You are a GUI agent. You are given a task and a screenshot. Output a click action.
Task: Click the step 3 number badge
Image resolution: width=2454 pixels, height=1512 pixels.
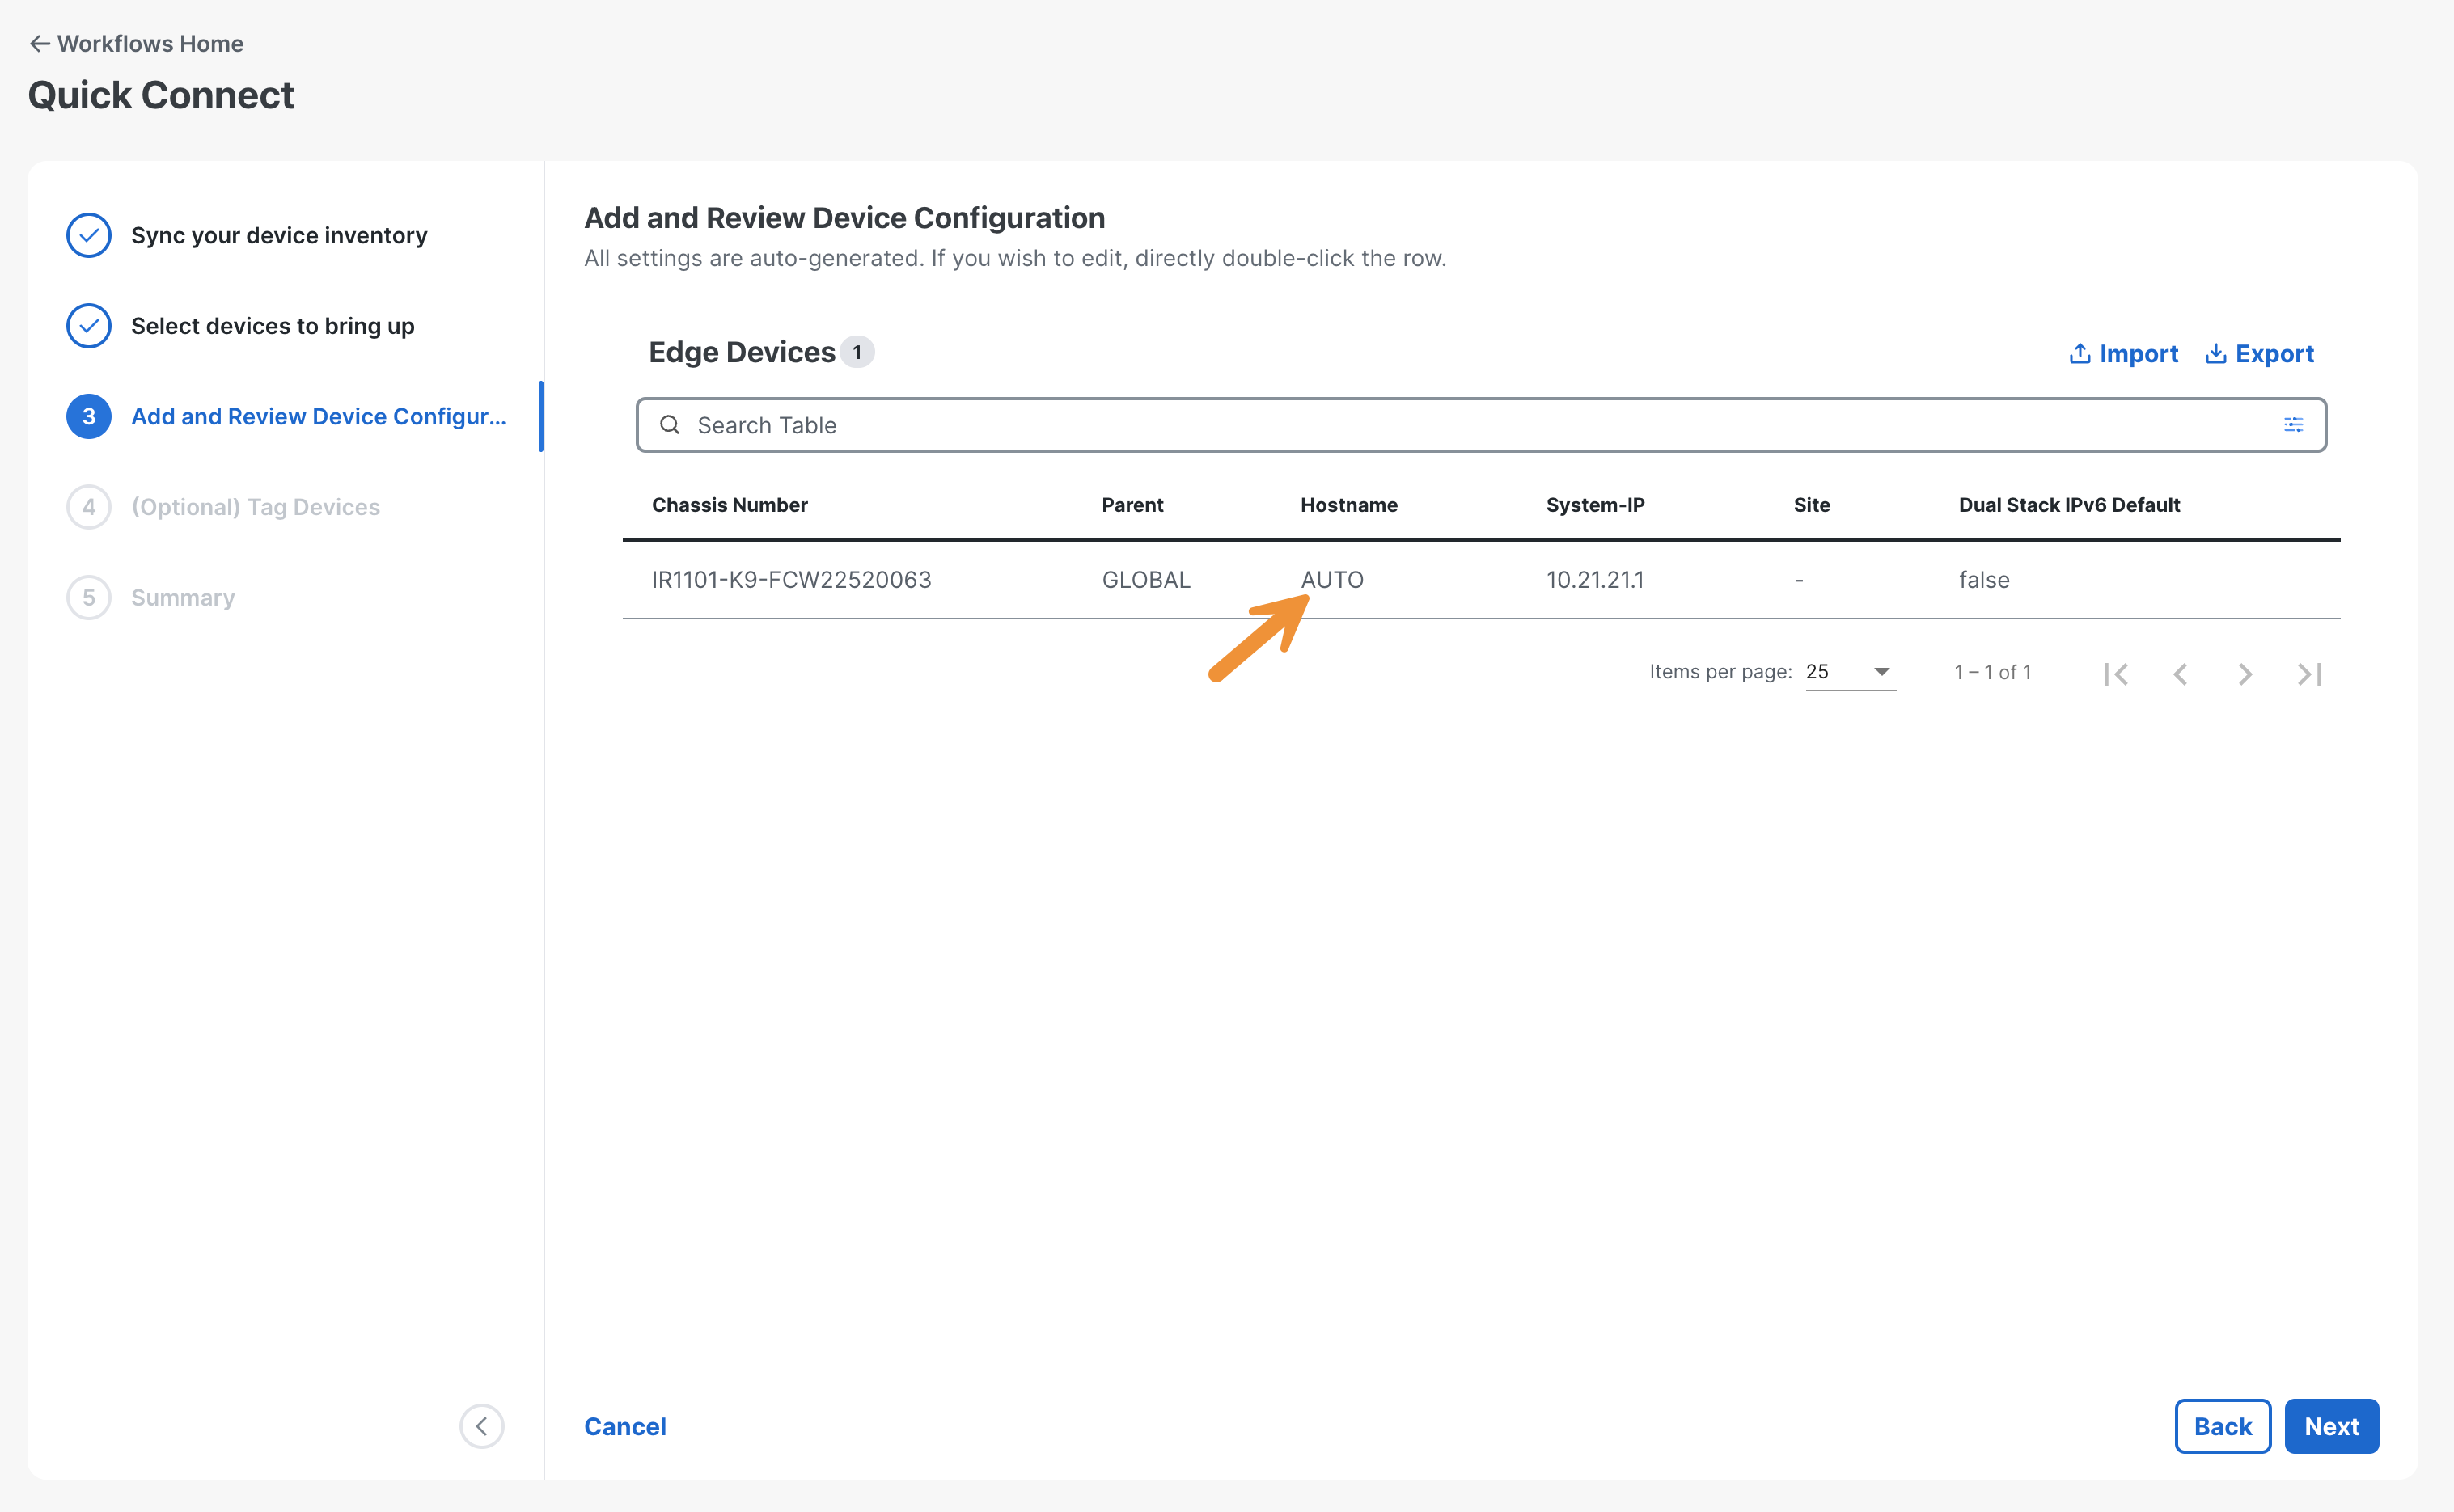coord(89,416)
